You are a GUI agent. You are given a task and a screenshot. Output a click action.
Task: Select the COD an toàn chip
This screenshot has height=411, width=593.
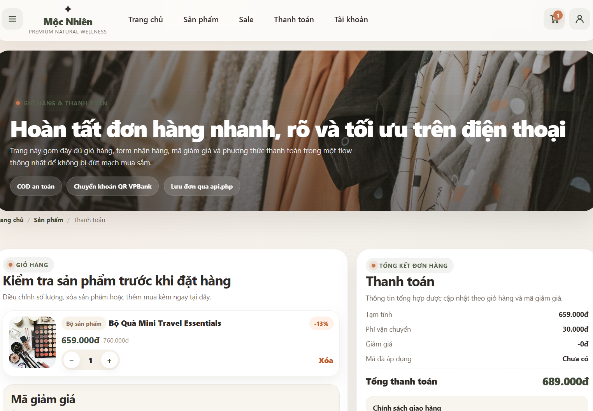(36, 186)
